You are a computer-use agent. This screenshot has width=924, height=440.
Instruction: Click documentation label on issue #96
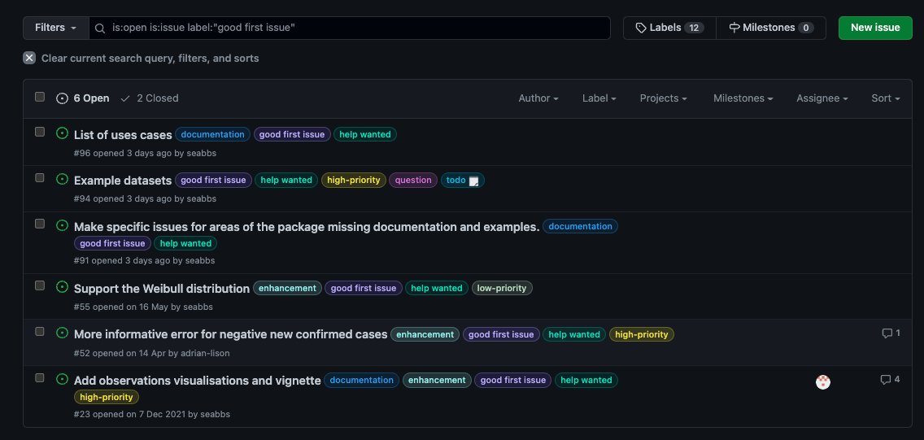[213, 134]
